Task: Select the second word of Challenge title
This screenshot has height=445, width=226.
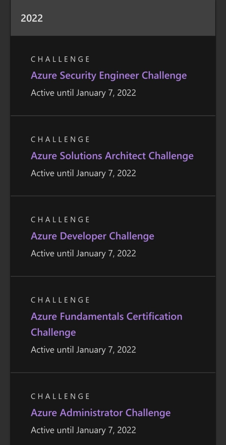Action: (77, 75)
